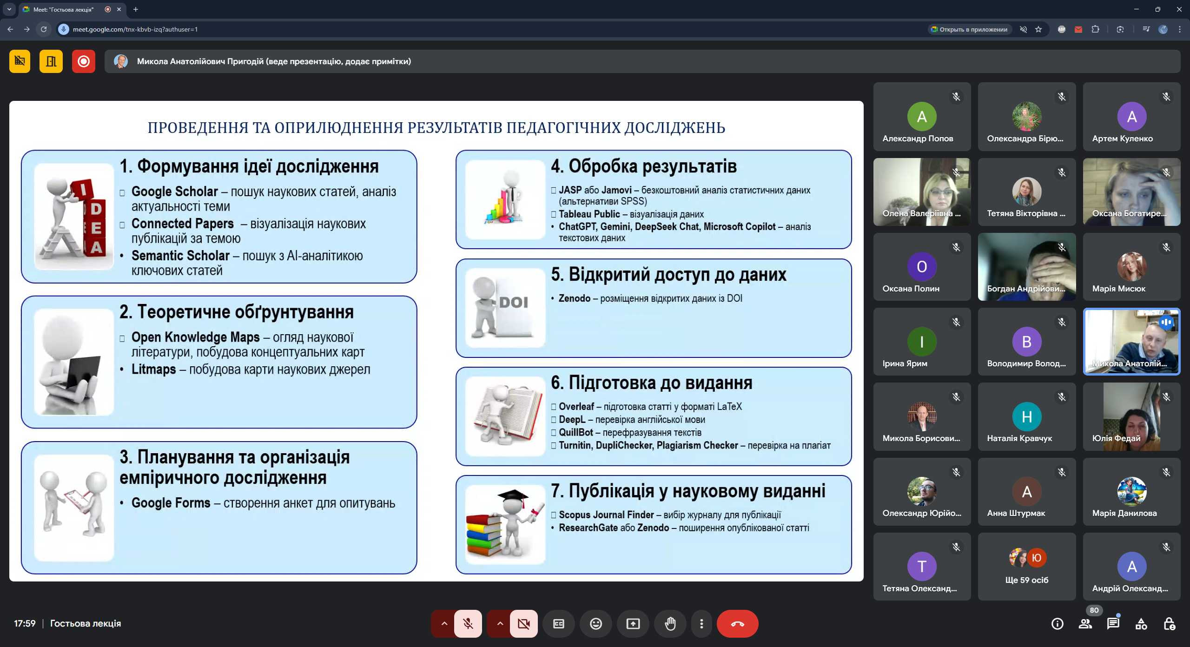Raise hand using the hand button
Viewport: 1190px width, 647px height.
pyautogui.click(x=670, y=623)
